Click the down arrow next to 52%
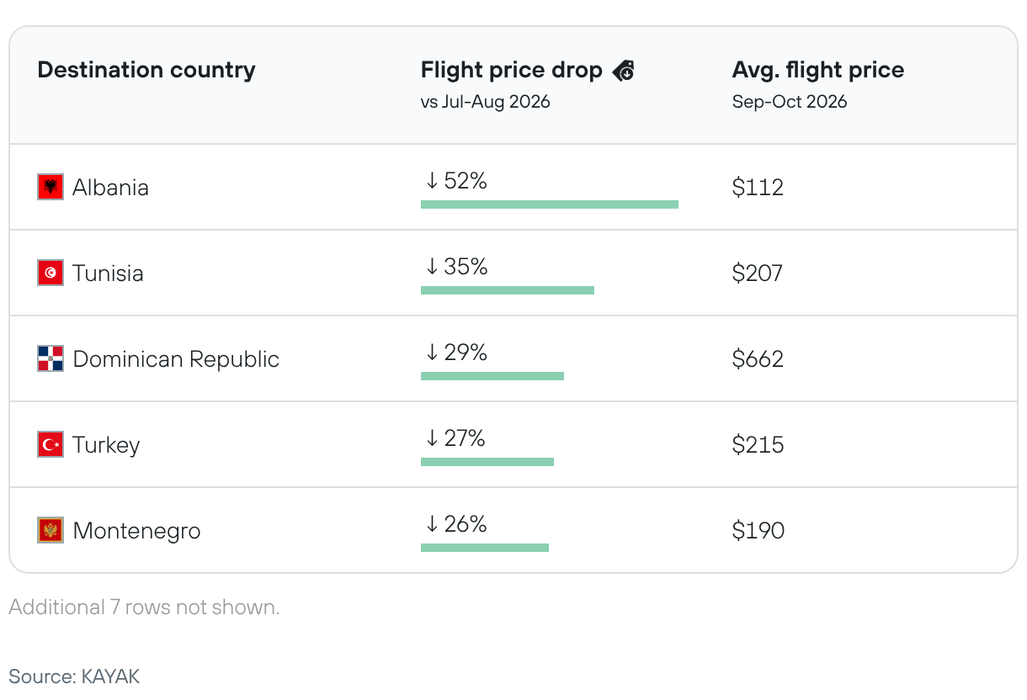This screenshot has width=1027, height=700. tap(432, 180)
